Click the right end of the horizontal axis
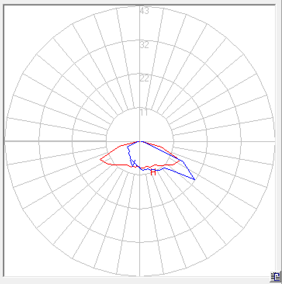The height and width of the screenshot is (284, 282). (x=275, y=142)
